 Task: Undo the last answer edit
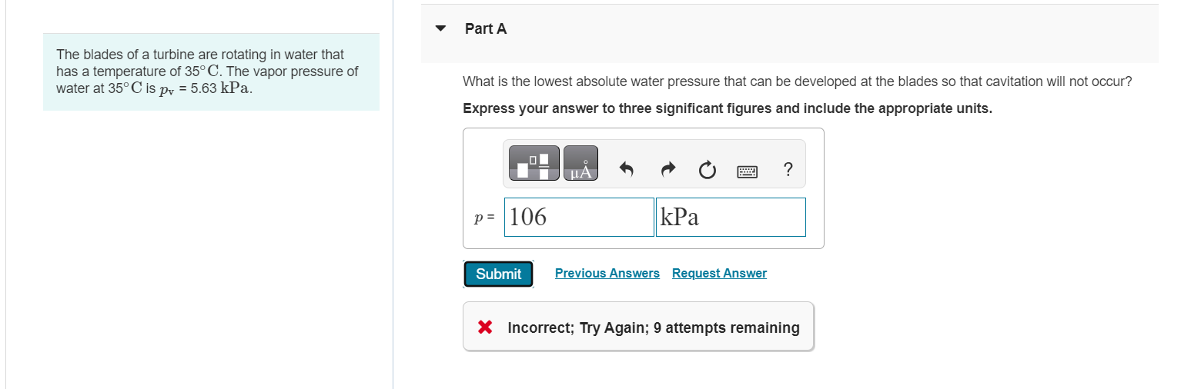tap(626, 170)
